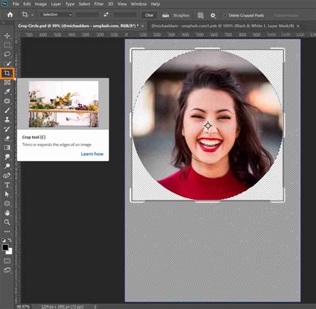Select the Frame tool
The height and width of the screenshot is (309, 316).
click(x=7, y=83)
